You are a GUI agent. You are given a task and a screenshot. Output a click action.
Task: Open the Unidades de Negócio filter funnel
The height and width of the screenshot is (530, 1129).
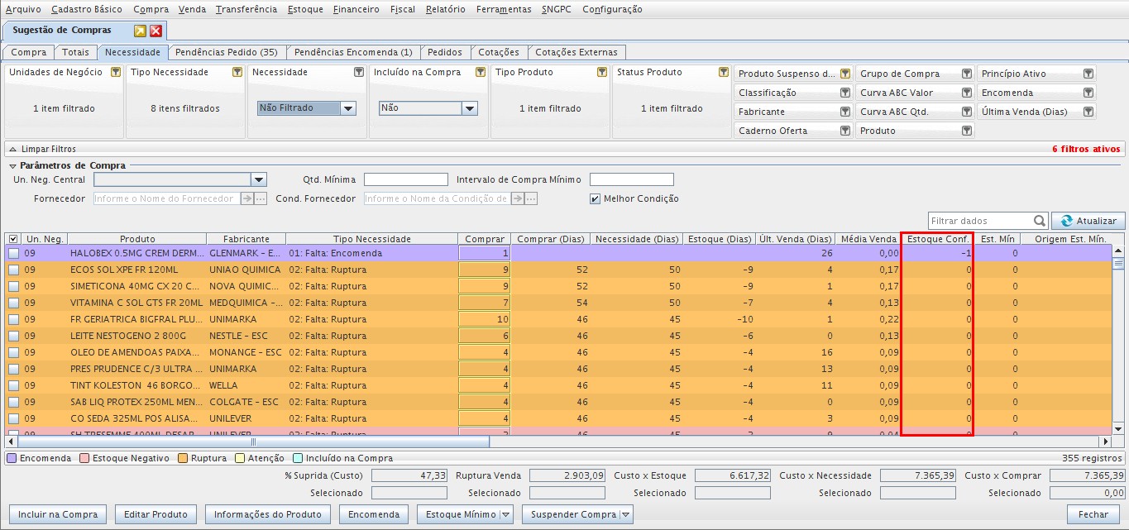pyautogui.click(x=115, y=72)
